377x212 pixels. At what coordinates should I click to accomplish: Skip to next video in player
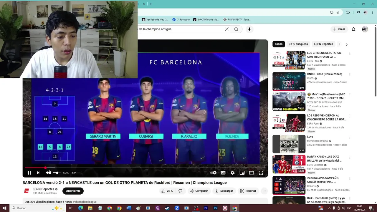coord(39,173)
